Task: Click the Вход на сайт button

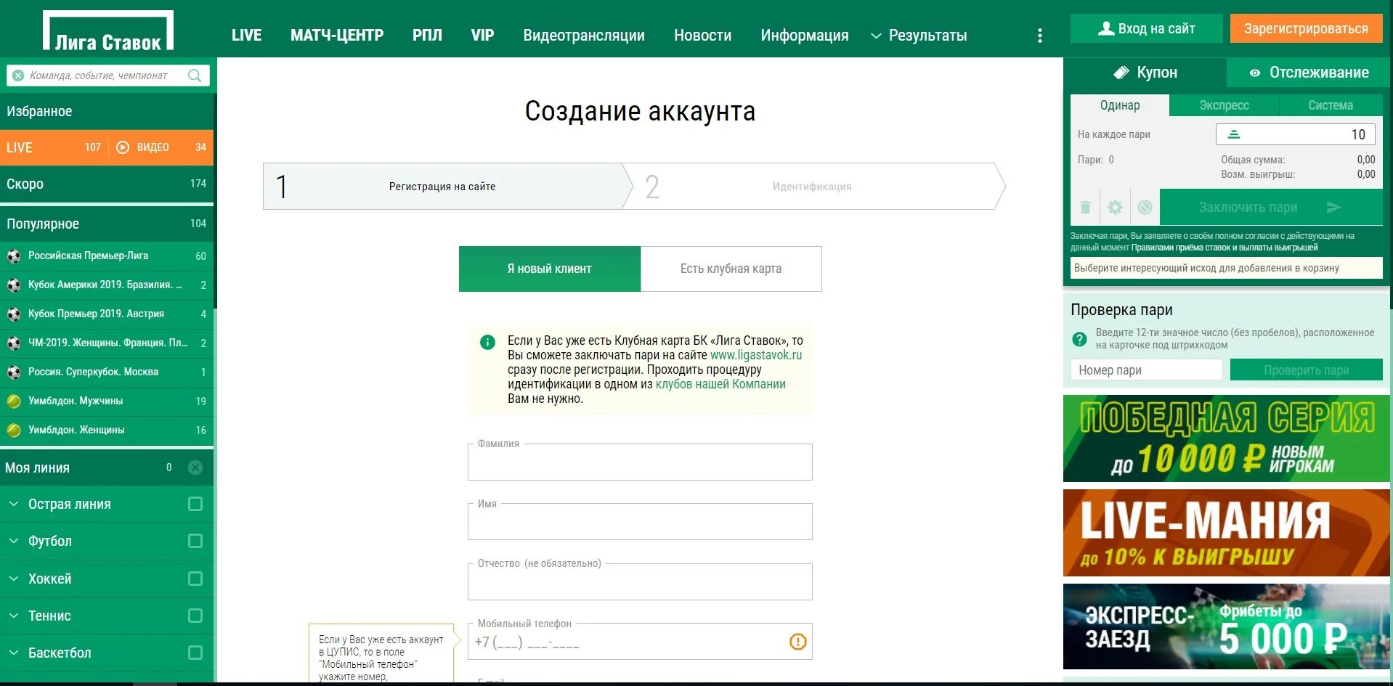Action: [1146, 29]
